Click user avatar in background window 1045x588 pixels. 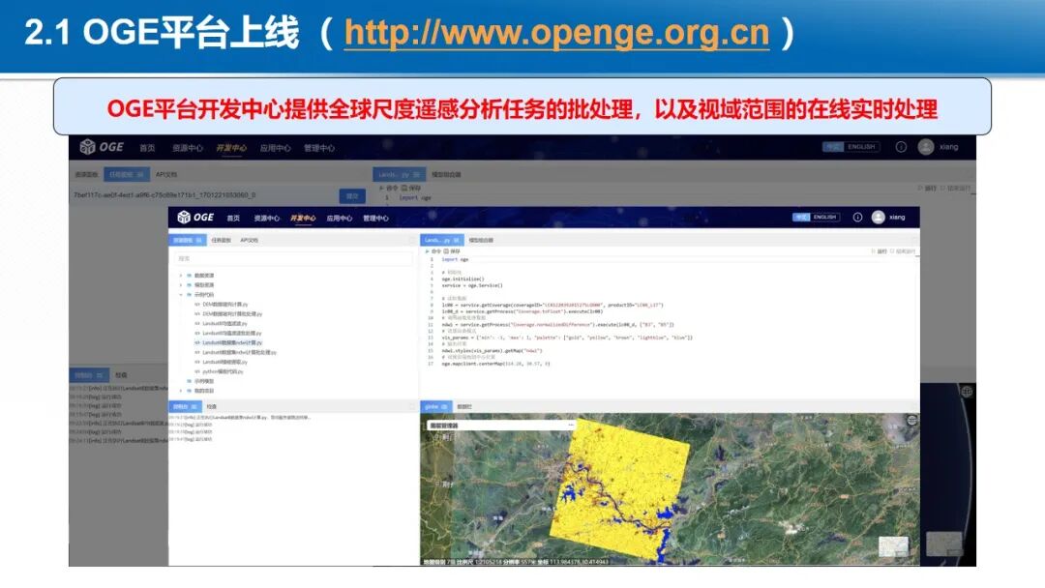pyautogui.click(x=926, y=146)
